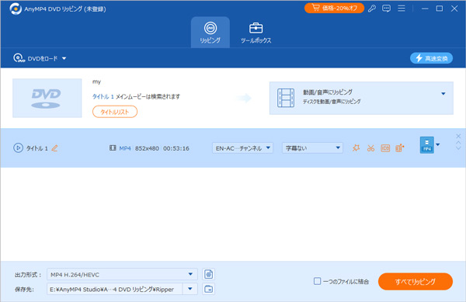466x302 pixels.
Task: Click the AnyMP4 app logo icon
Action: pyautogui.click(x=16, y=9)
